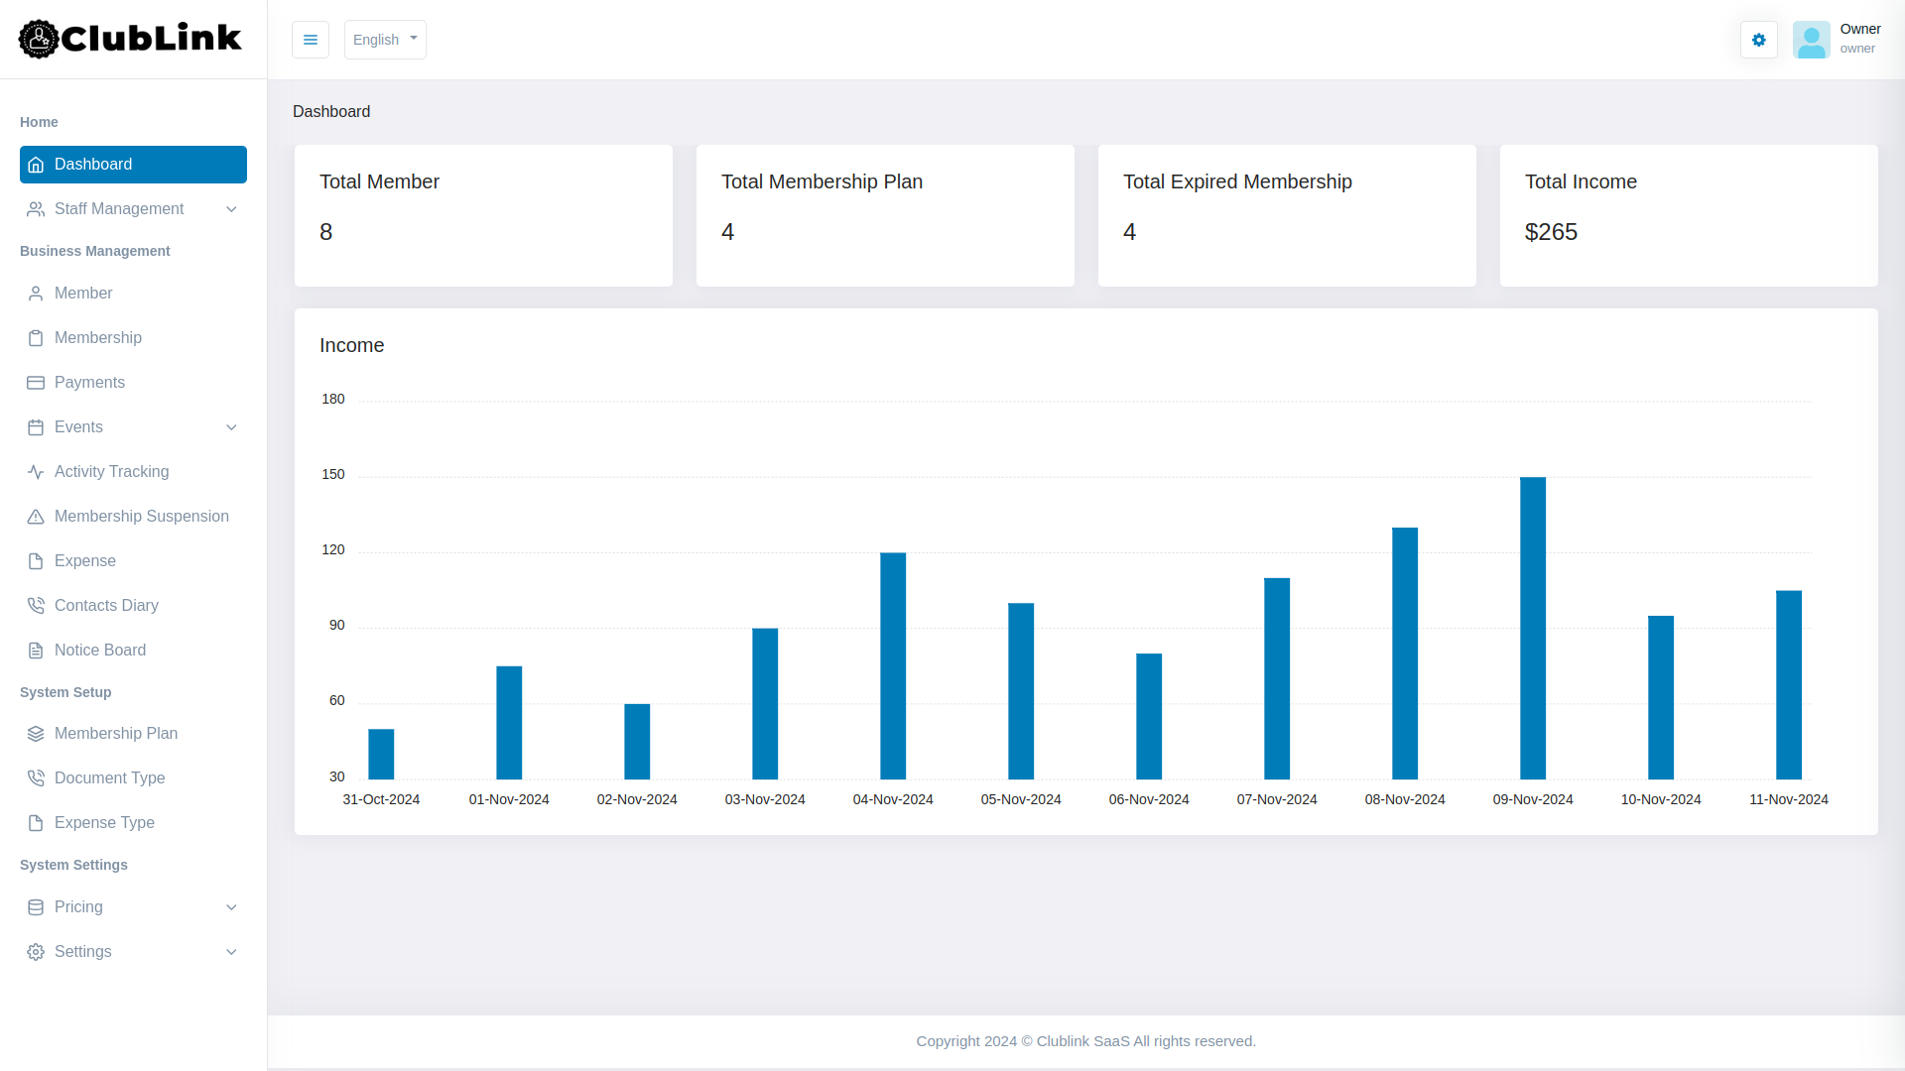Select the 09-Nov-2024 bar in Income chart
The width and height of the screenshot is (1905, 1071).
tap(1531, 625)
